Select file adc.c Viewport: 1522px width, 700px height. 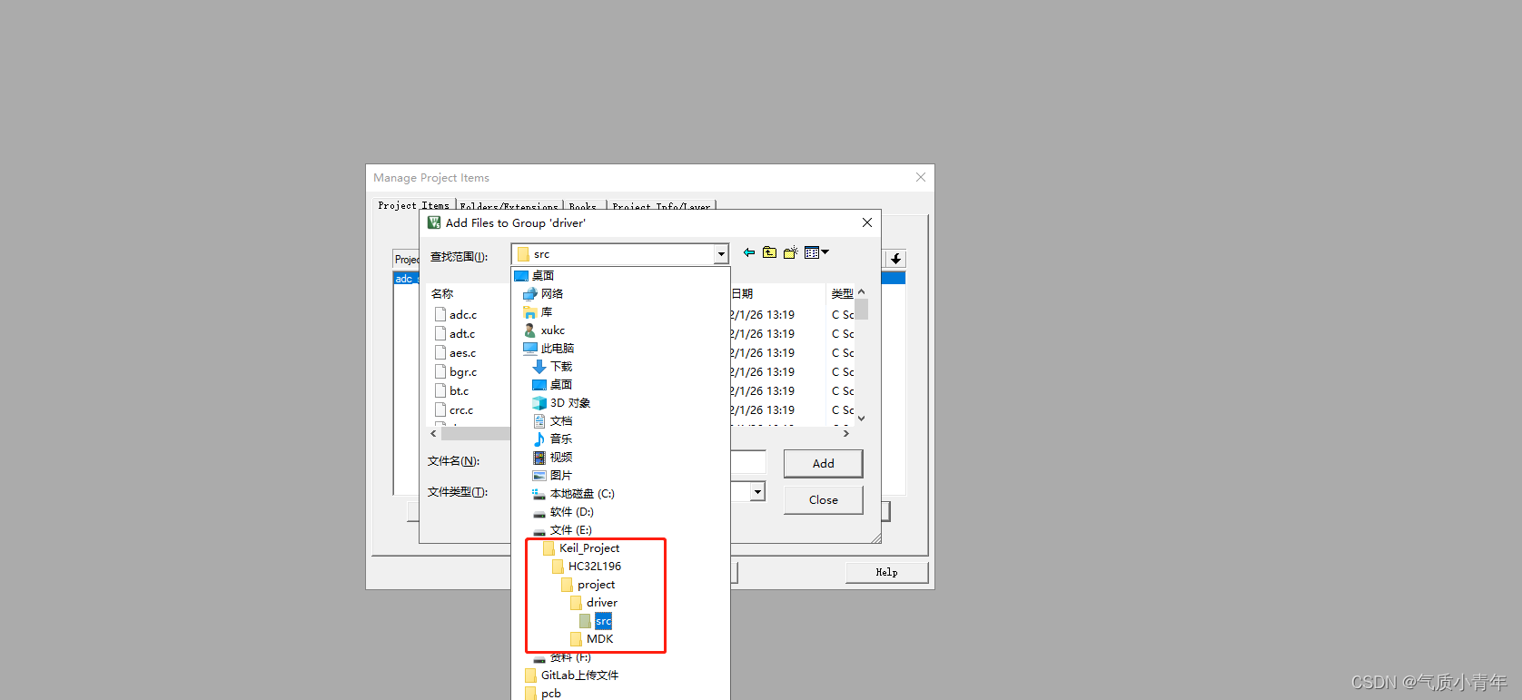click(x=456, y=314)
